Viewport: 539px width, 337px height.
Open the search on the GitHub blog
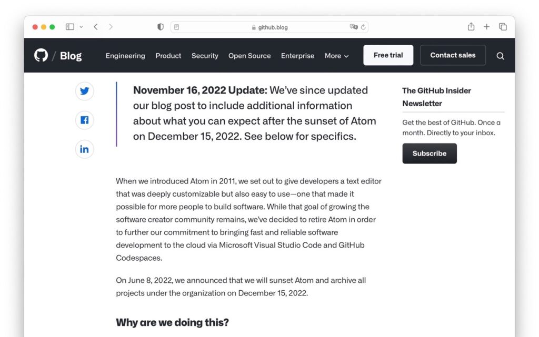pos(500,56)
